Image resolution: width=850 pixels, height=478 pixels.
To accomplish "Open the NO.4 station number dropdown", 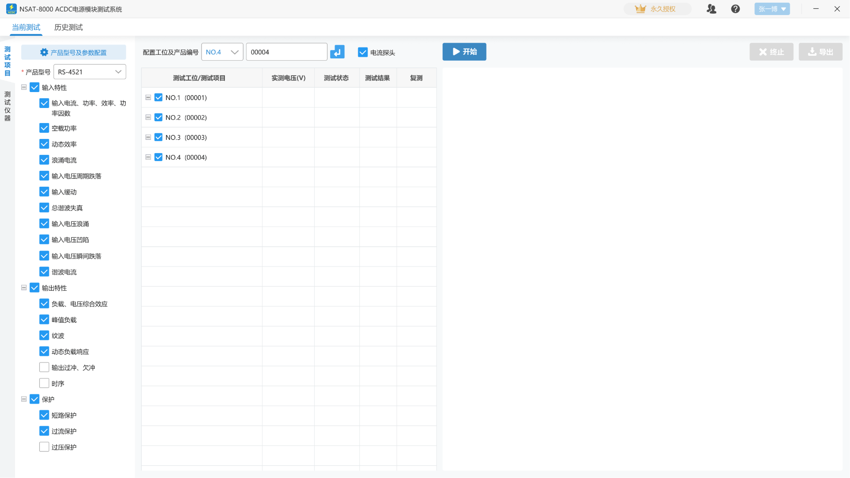I will click(x=222, y=52).
